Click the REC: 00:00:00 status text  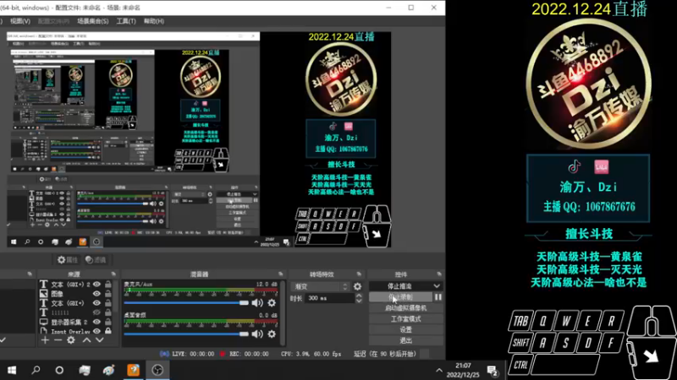tap(249, 354)
